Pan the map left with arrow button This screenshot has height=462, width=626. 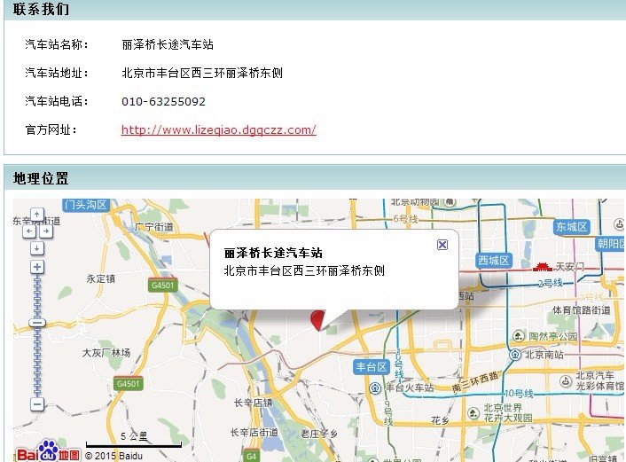tap(27, 231)
